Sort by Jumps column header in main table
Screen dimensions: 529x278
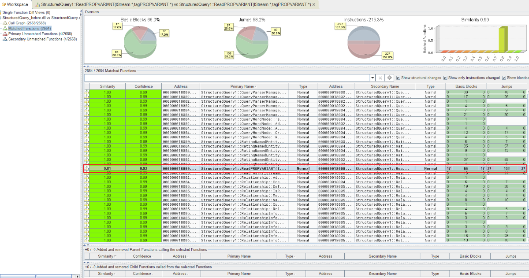pyautogui.click(x=506, y=86)
